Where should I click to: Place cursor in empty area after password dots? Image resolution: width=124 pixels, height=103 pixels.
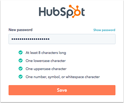click(82, 39)
